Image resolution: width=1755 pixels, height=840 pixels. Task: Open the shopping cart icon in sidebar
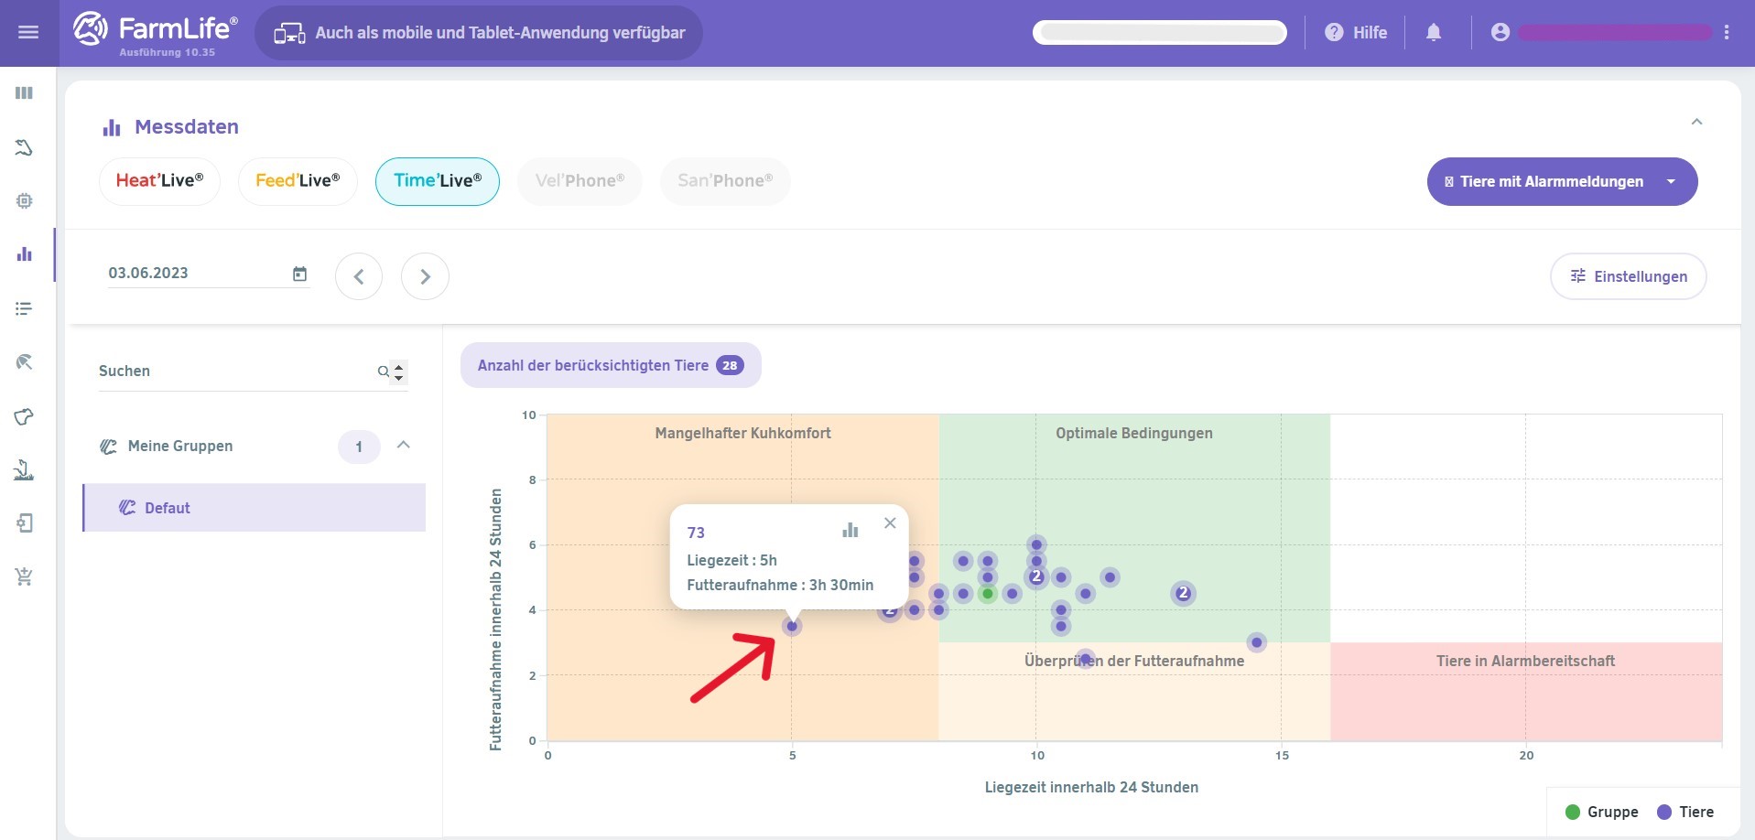pyautogui.click(x=25, y=576)
